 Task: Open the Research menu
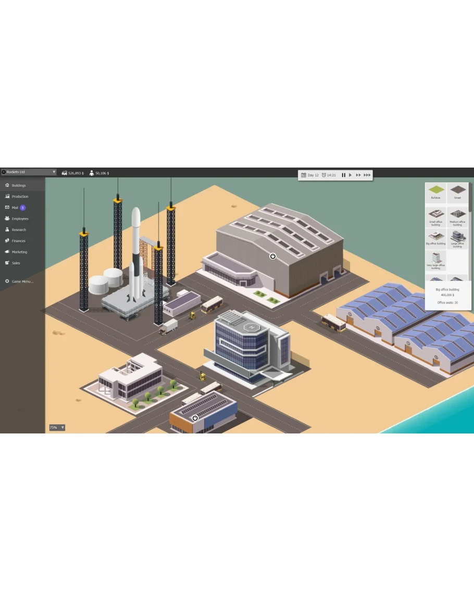[19, 229]
